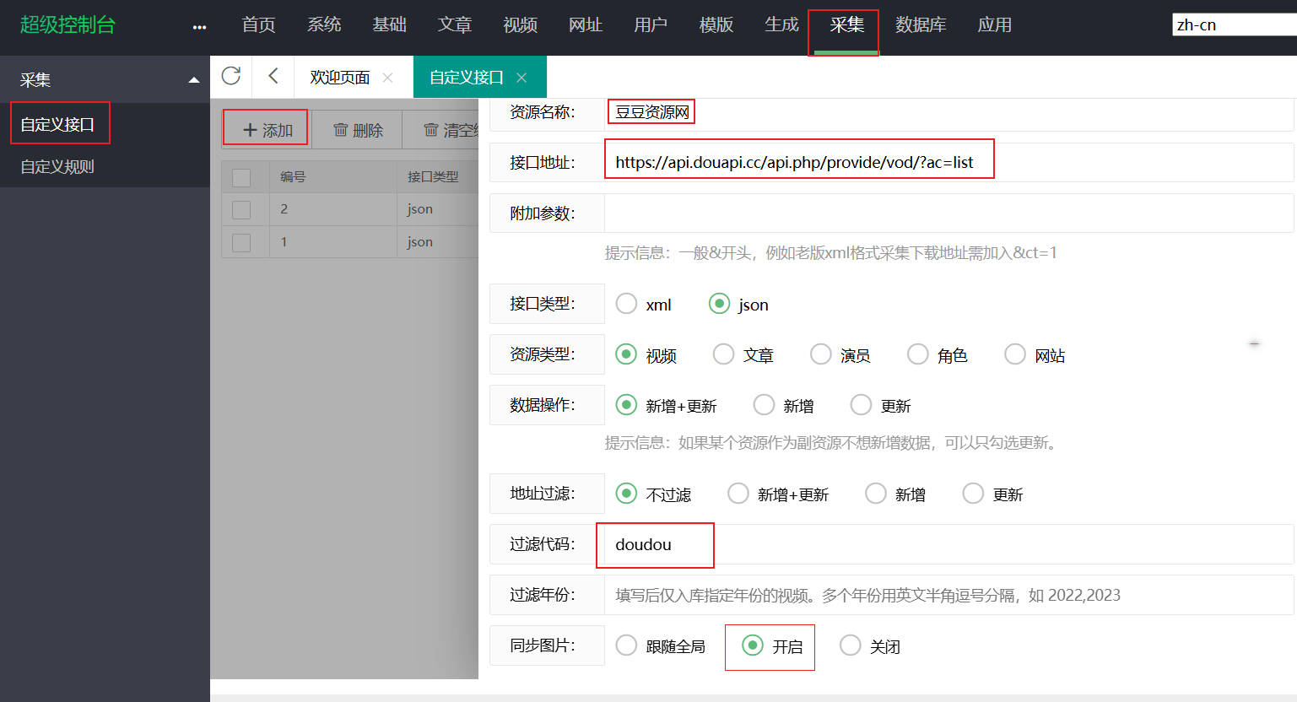Click the refresh page icon
Screen dimensions: 1297x702
[231, 77]
